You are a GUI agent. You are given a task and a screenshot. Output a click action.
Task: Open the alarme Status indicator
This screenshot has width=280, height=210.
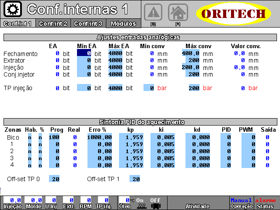point(266,203)
